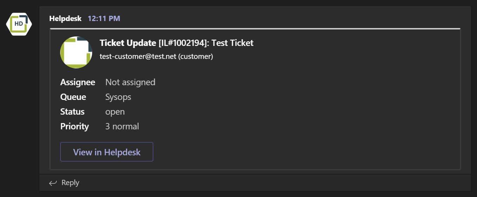
Task: Click the open status value
Action: [x=115, y=112]
